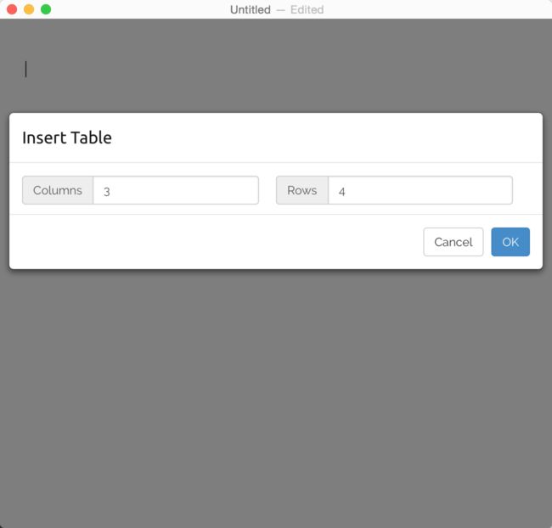Viewport: 552px width, 528px height.
Task: Click the Insert Table dialog heading
Action: coord(67,138)
